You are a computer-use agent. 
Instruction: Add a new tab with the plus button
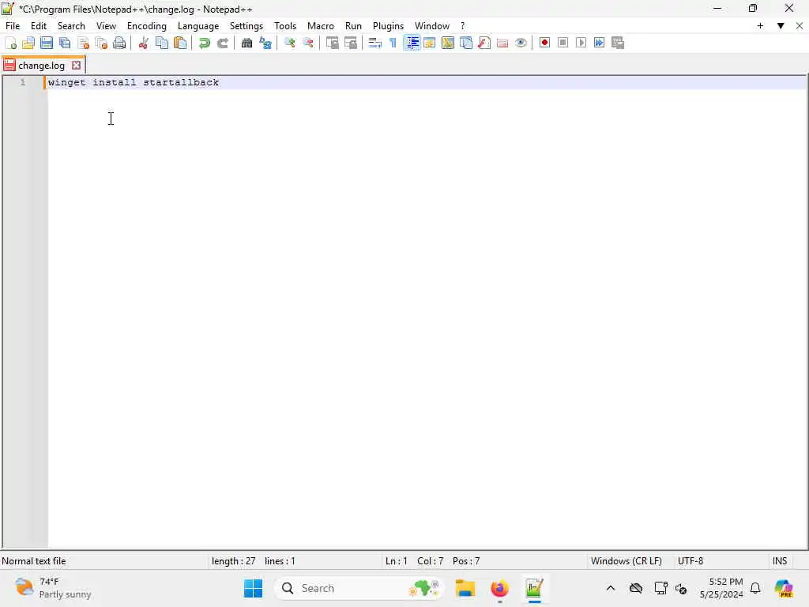coord(760,26)
